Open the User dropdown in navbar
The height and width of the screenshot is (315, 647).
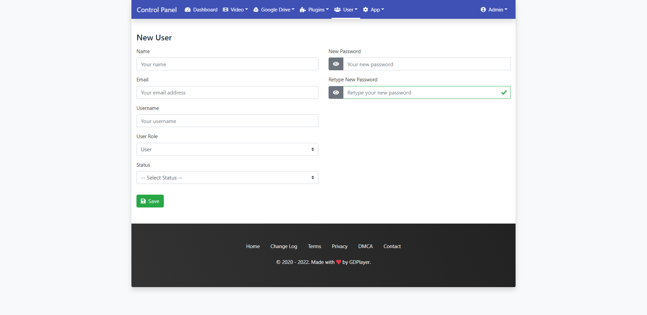click(x=346, y=10)
